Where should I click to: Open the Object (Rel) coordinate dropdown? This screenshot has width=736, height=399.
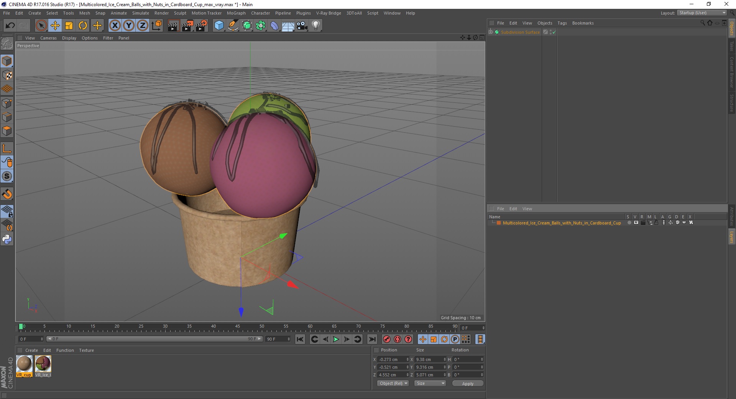(x=393, y=383)
